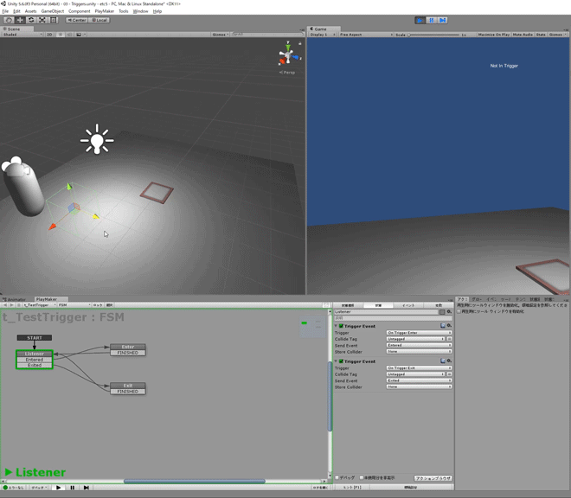Select the light bulb gizmo in scene
The width and height of the screenshot is (571, 498).
pos(97,140)
